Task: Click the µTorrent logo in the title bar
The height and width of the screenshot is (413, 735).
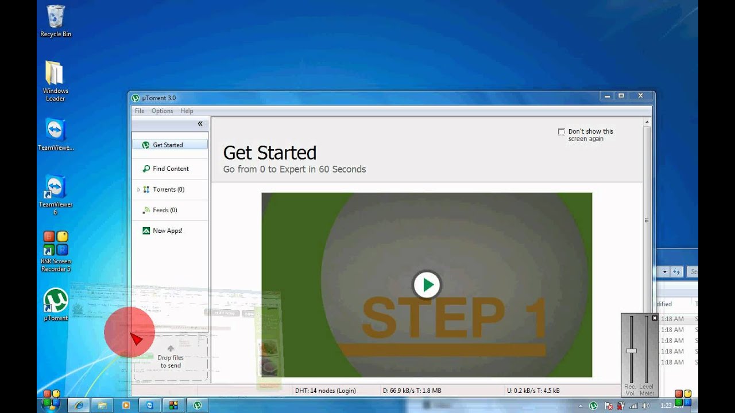Action: click(136, 98)
